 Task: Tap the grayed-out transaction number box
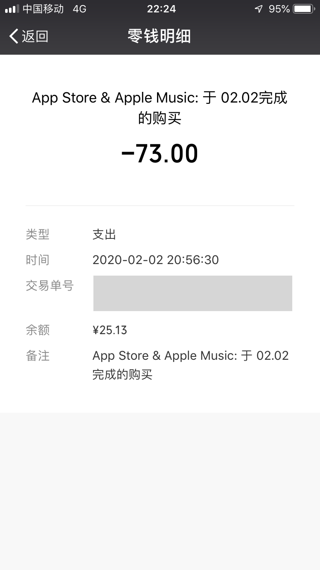pos(192,293)
